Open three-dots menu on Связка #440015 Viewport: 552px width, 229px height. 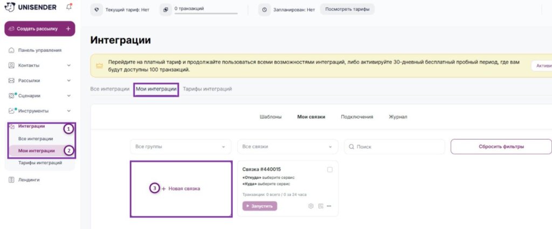coord(329,206)
